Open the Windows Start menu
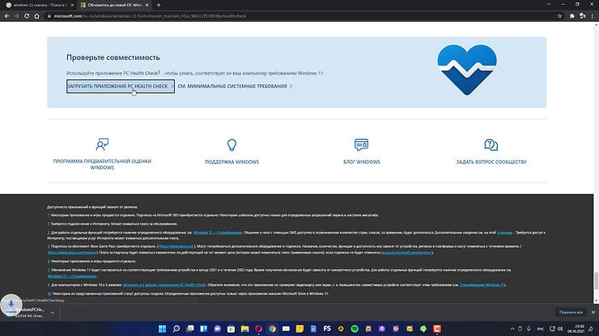 pos(163,329)
